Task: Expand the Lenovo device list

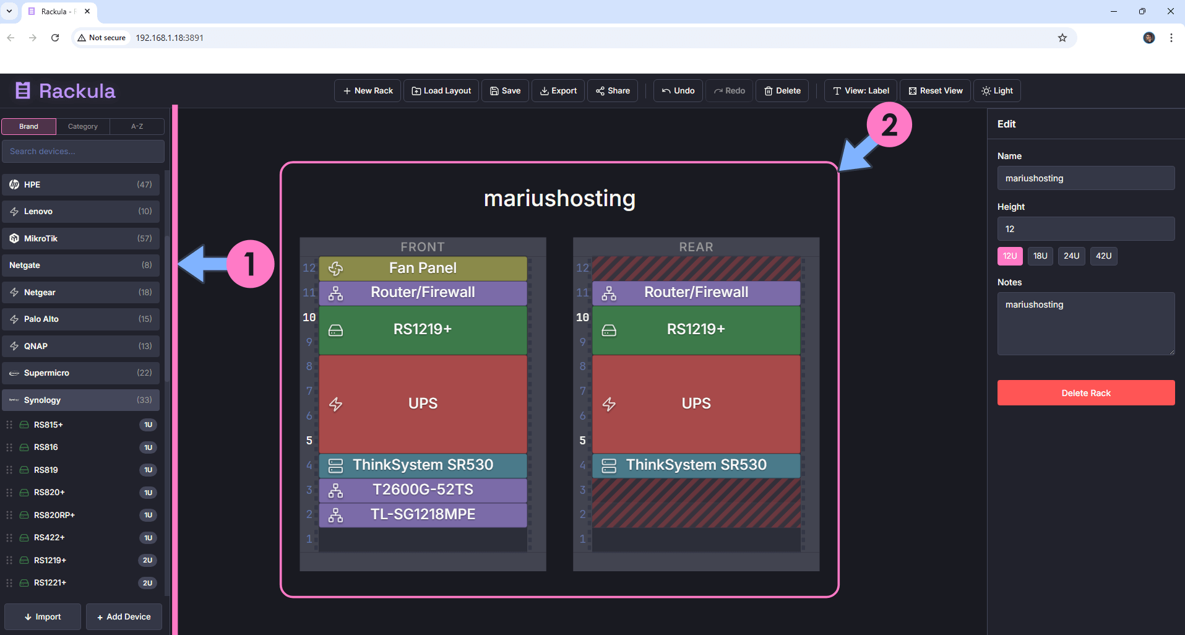Action: tap(80, 211)
